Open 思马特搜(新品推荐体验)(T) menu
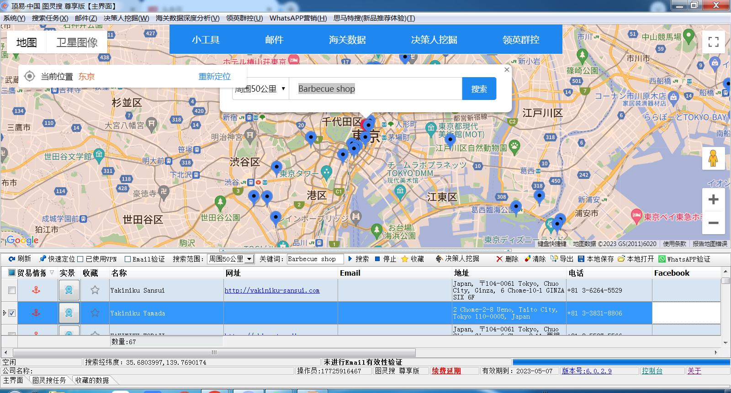Viewport: 731px width, 393px height. coord(374,18)
